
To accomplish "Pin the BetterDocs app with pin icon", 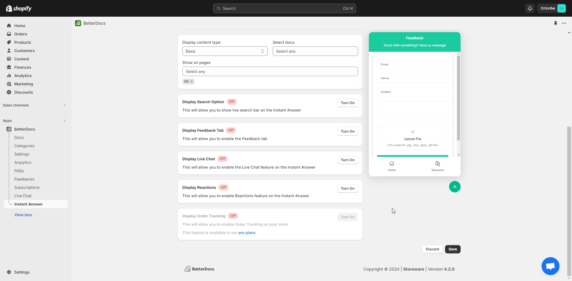I will click(555, 23).
